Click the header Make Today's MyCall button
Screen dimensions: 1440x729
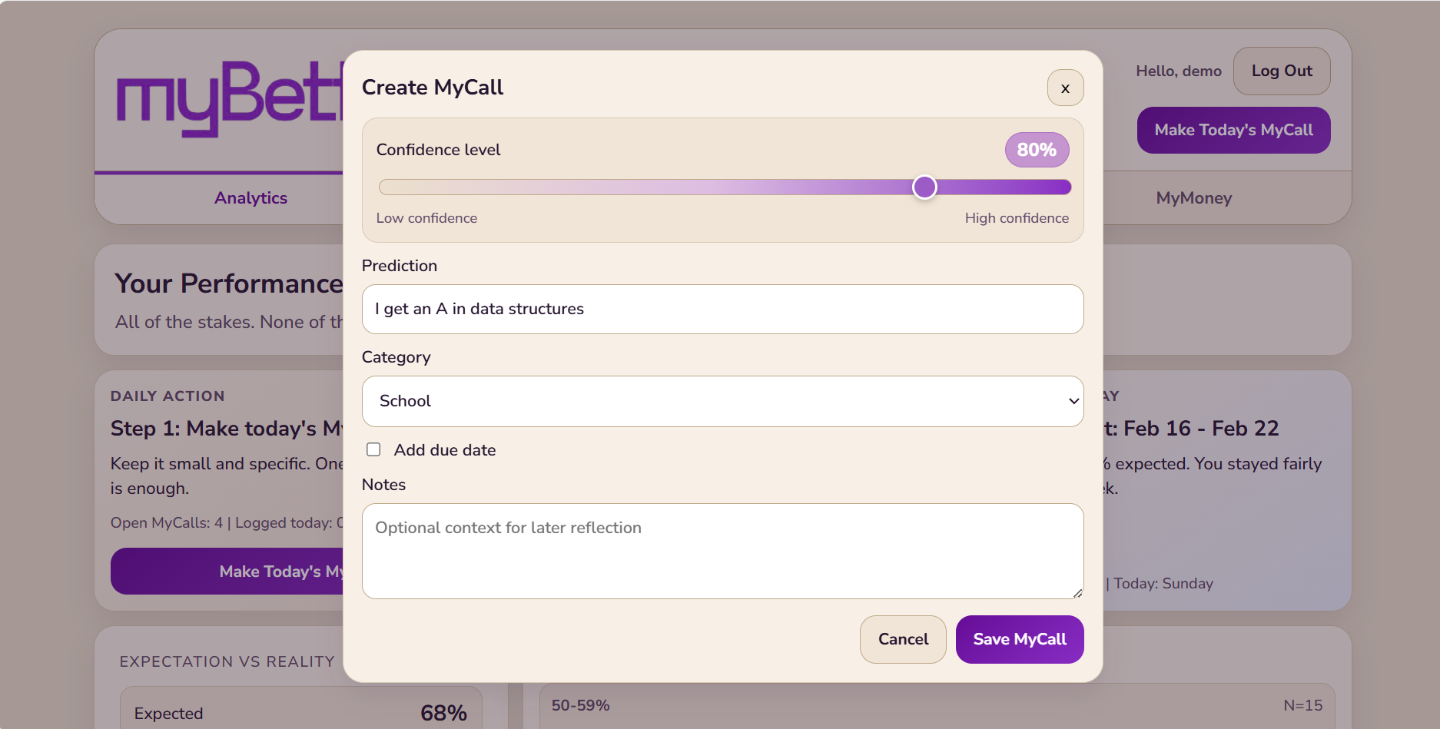[1233, 130]
